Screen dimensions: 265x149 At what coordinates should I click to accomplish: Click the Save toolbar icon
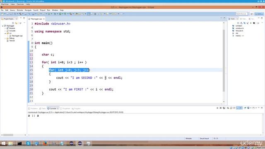(7, 14)
